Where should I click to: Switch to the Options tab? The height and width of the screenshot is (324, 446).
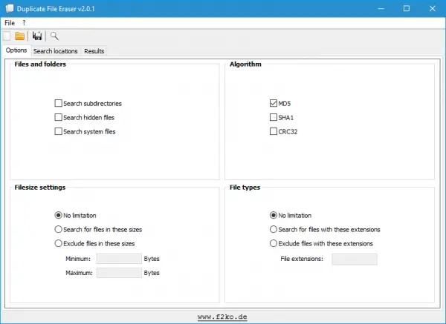[16, 50]
